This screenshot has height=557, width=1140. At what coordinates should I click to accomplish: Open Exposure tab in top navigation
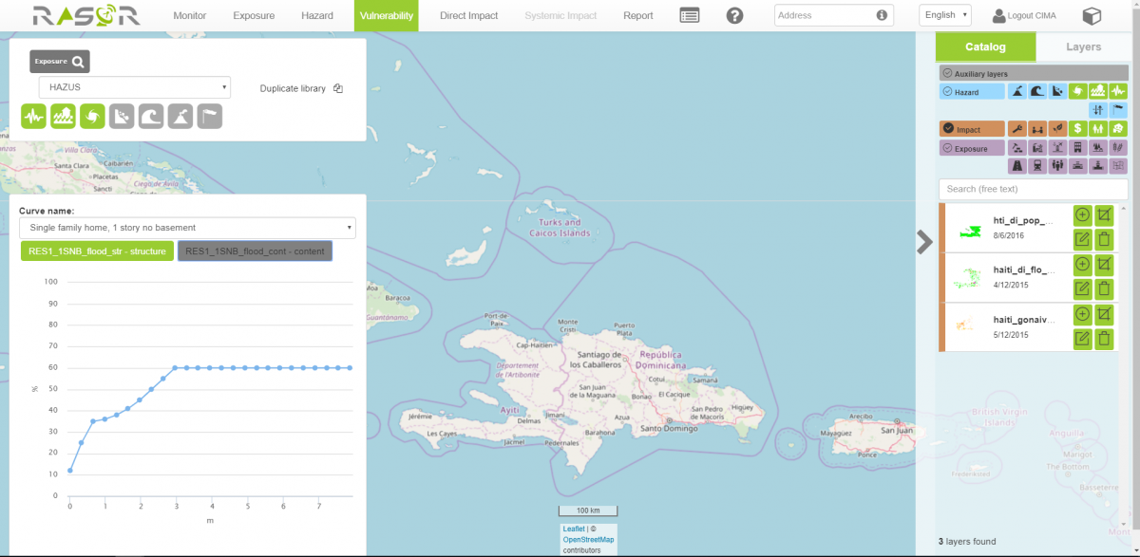(x=254, y=15)
